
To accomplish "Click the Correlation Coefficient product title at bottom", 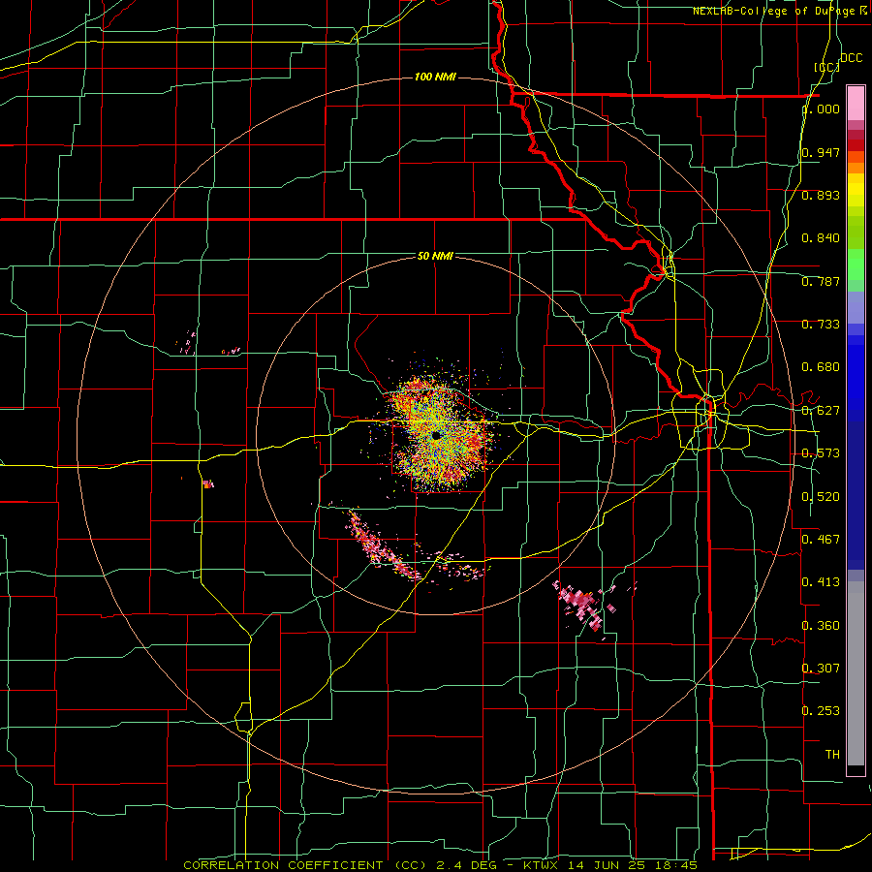I will 440,865.
